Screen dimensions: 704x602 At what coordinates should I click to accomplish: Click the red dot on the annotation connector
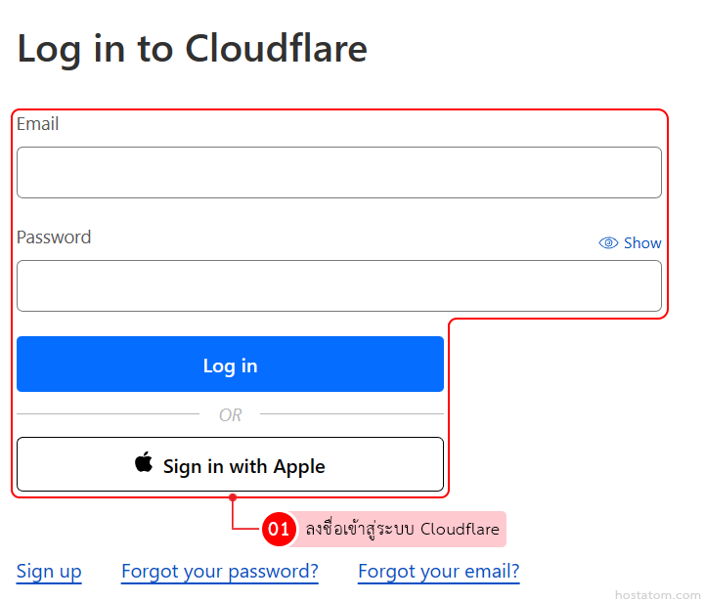pos(233,497)
